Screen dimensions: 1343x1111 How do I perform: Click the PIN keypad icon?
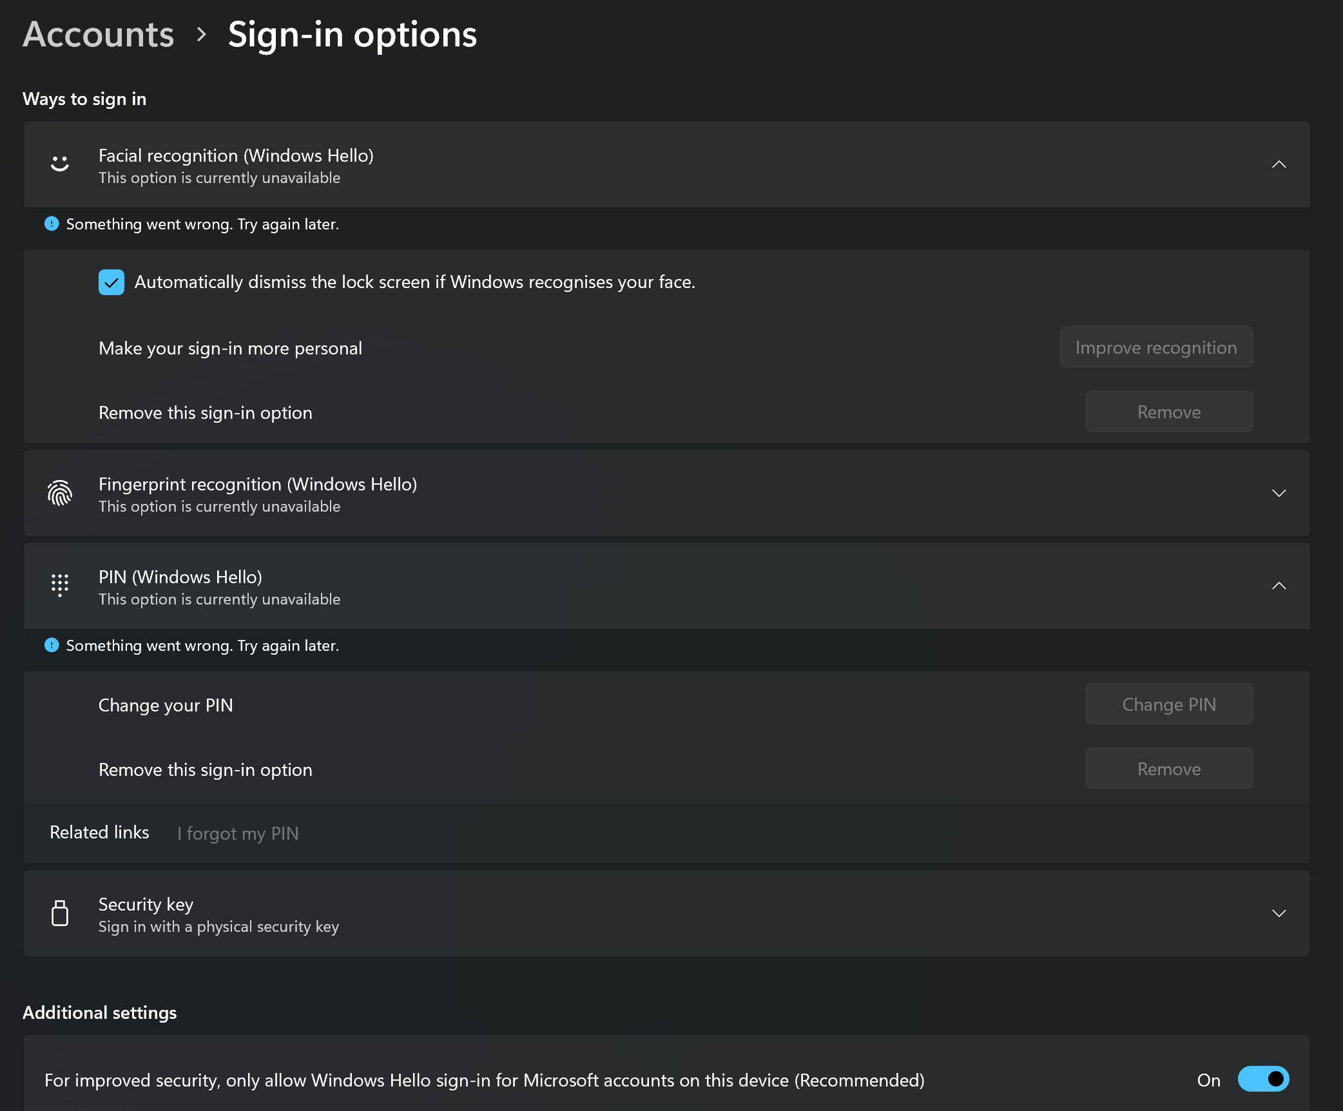60,585
